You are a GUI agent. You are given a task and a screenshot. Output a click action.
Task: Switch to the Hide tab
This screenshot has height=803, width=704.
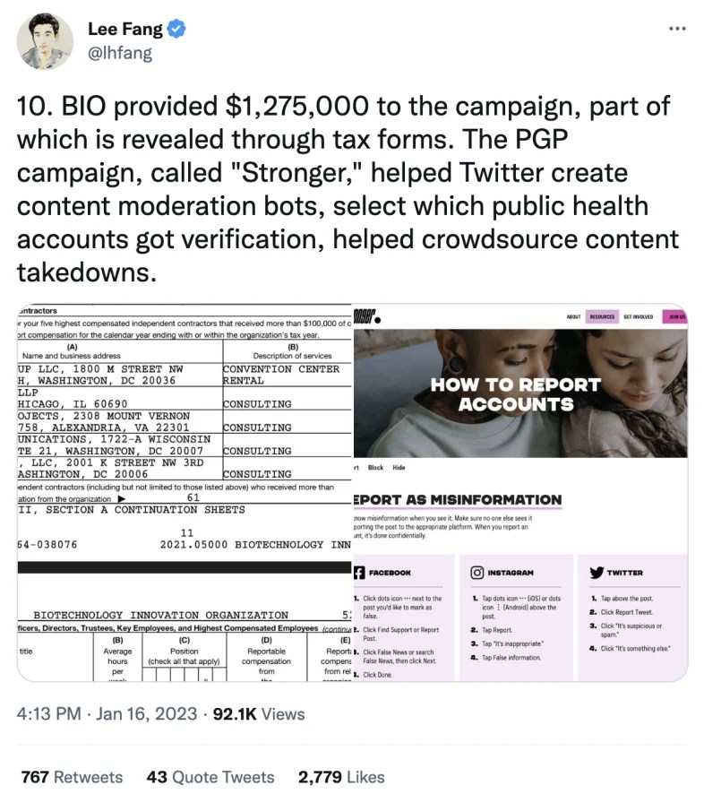point(399,468)
